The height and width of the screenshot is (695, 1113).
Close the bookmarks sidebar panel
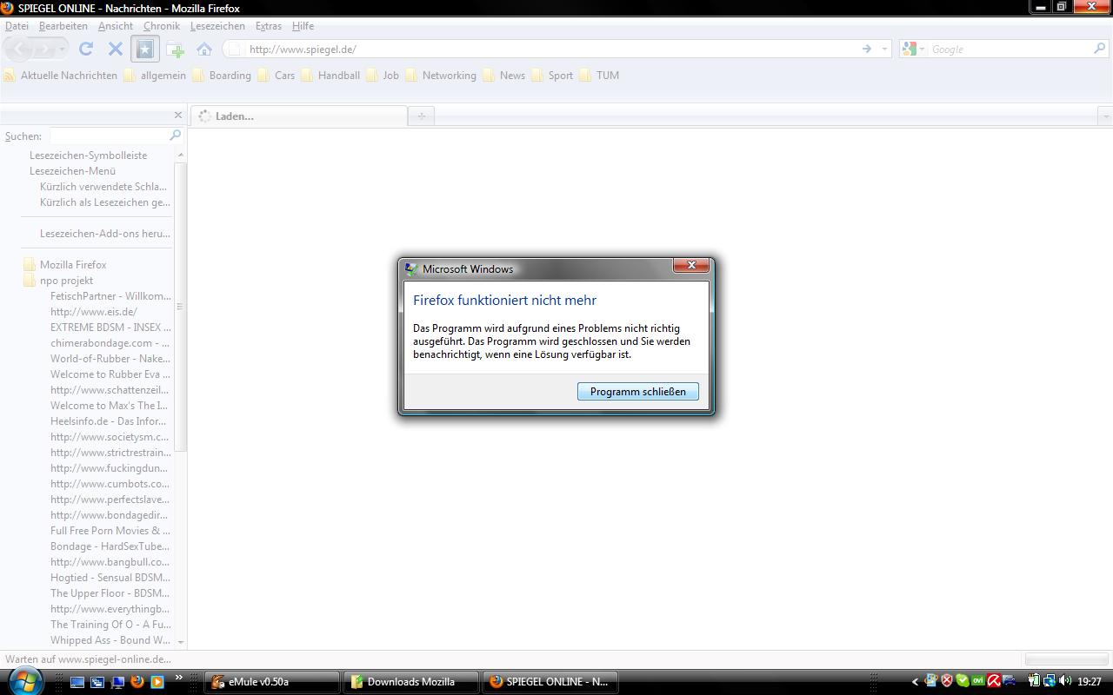click(178, 116)
